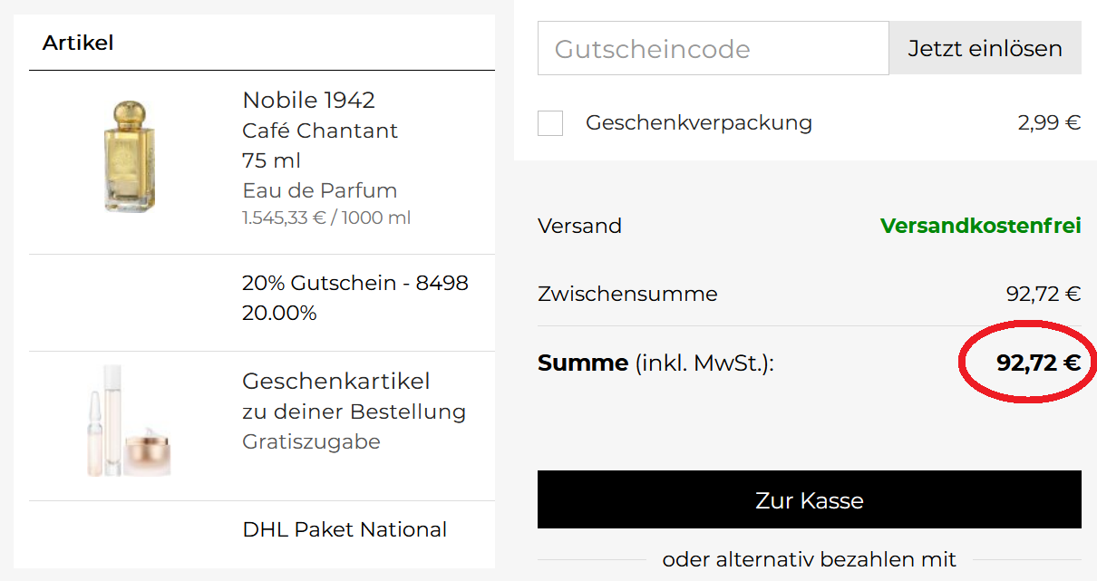Click the green Versandkostenfrei text
Screen dimensions: 1097x581
(980, 226)
